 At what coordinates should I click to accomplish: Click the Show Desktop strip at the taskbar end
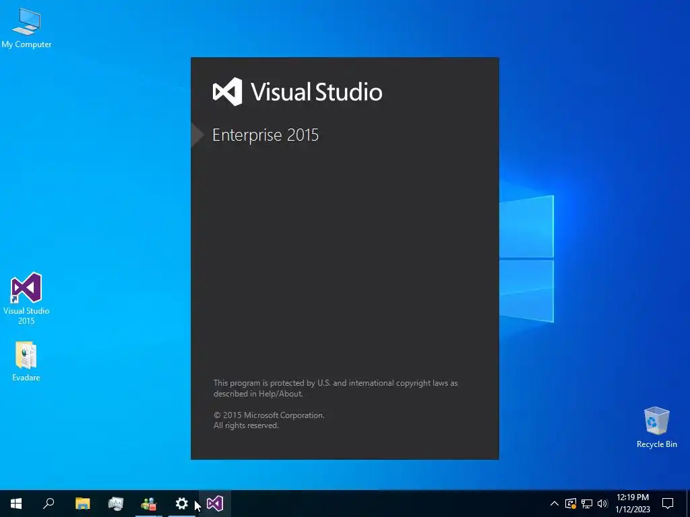[688, 504]
